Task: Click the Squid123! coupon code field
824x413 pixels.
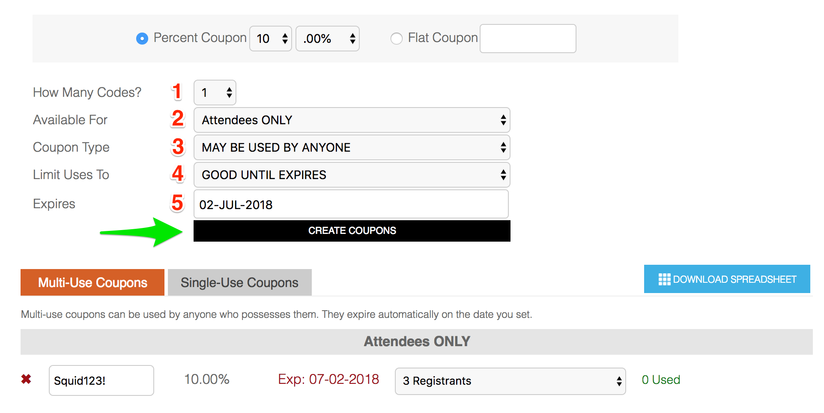Action: 102,380
